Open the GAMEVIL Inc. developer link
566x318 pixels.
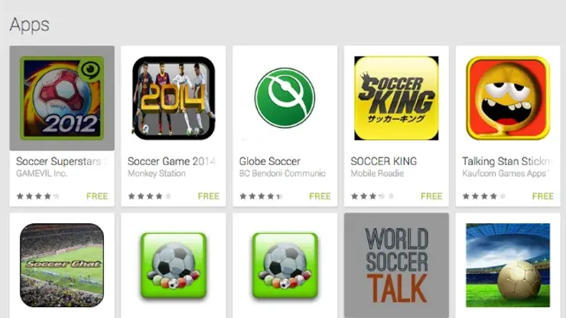(41, 174)
